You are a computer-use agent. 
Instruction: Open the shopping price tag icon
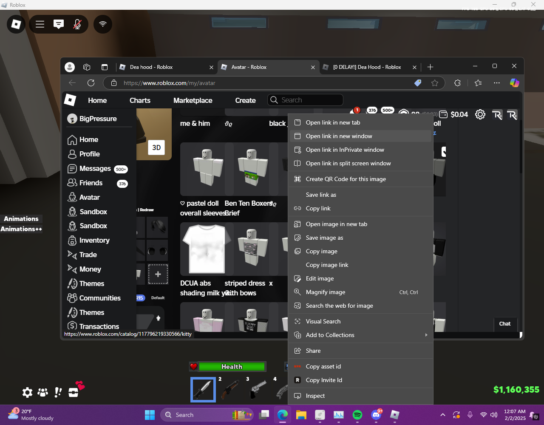418,83
